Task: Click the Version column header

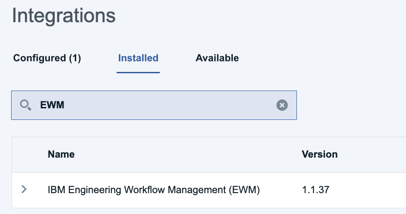Action: (320, 155)
